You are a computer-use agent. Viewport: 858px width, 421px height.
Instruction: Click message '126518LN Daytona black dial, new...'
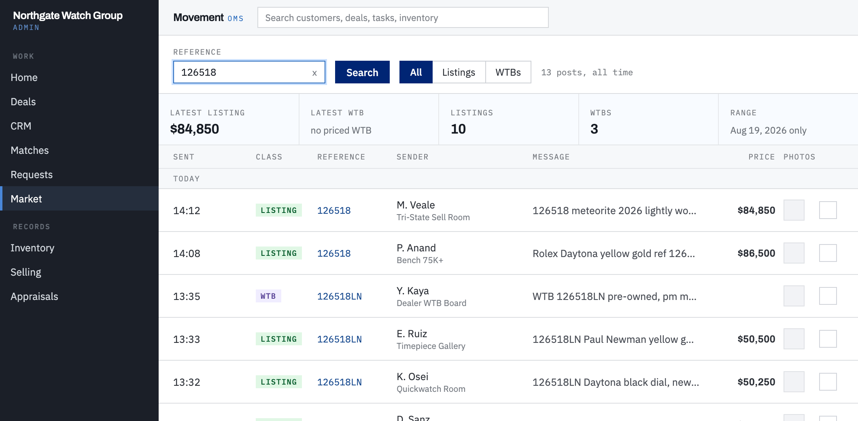pyautogui.click(x=616, y=382)
